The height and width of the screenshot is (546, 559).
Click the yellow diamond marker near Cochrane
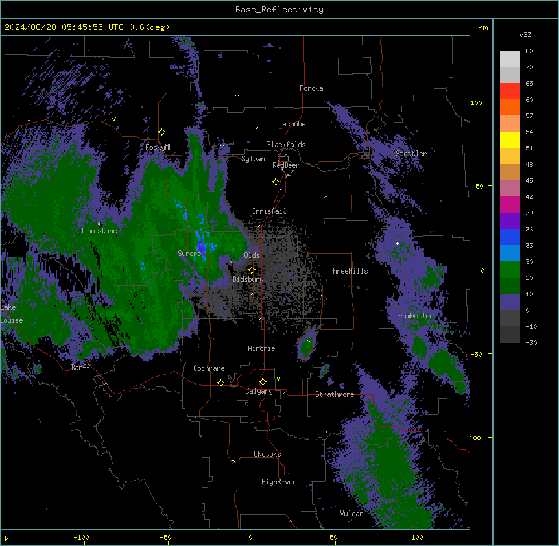(x=220, y=383)
